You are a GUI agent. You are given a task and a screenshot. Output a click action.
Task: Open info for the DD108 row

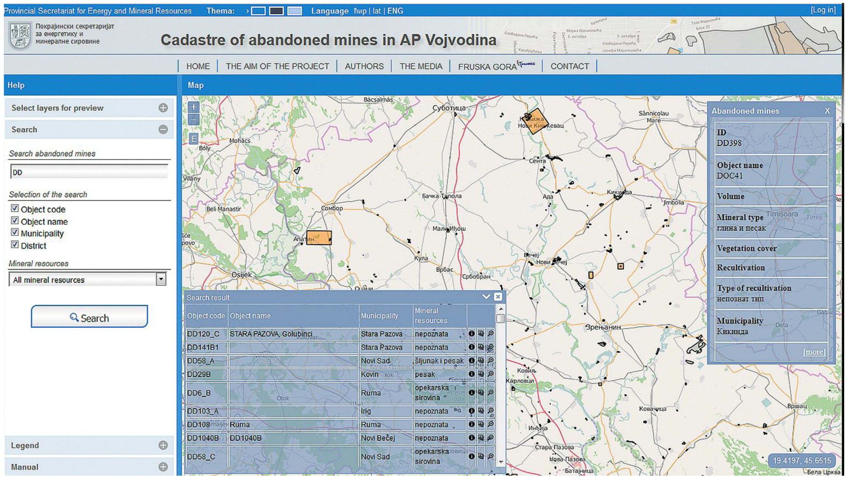pos(471,425)
